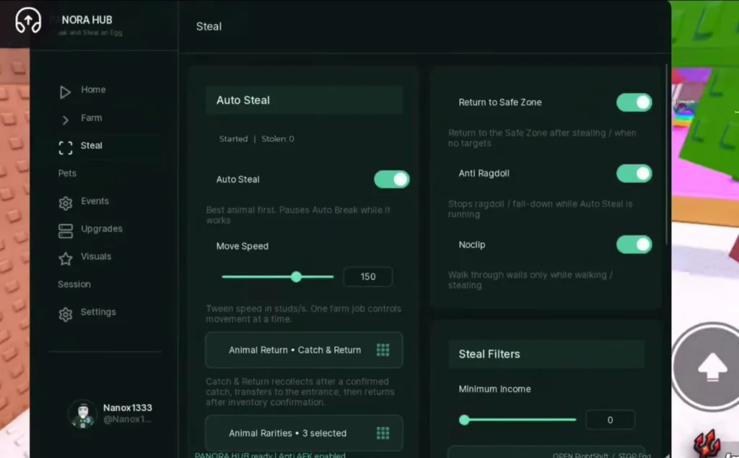This screenshot has width=739, height=458.
Task: Click the Events gear icon
Action: 66,203
